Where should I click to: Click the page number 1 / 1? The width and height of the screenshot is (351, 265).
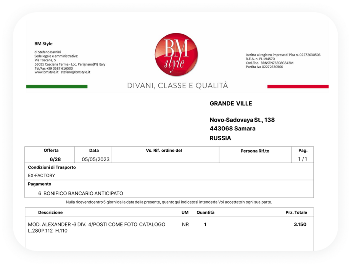coord(302,159)
